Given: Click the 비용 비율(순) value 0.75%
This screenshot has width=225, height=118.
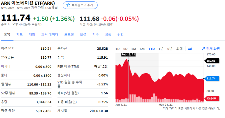Looking at the screenshot, I should click(103, 102).
